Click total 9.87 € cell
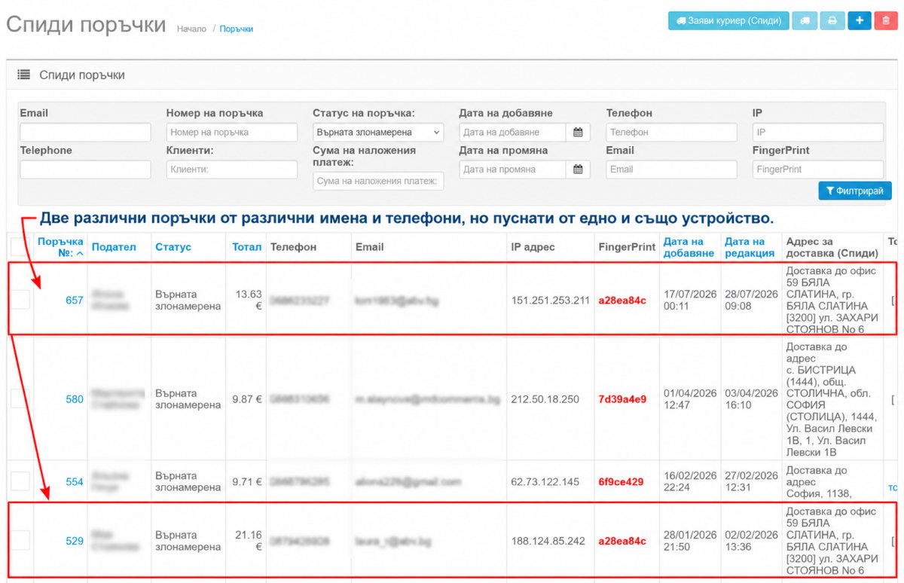The height and width of the screenshot is (583, 904). pyautogui.click(x=247, y=399)
